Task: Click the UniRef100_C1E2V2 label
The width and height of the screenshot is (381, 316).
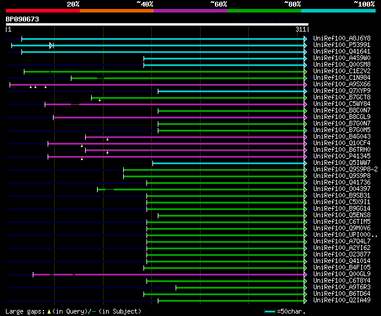Action: [x=342, y=71]
